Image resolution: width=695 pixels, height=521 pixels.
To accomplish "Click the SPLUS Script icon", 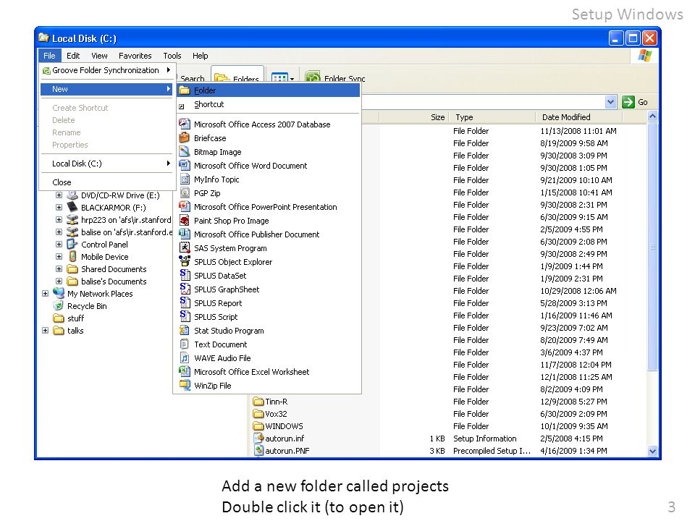I will [185, 316].
